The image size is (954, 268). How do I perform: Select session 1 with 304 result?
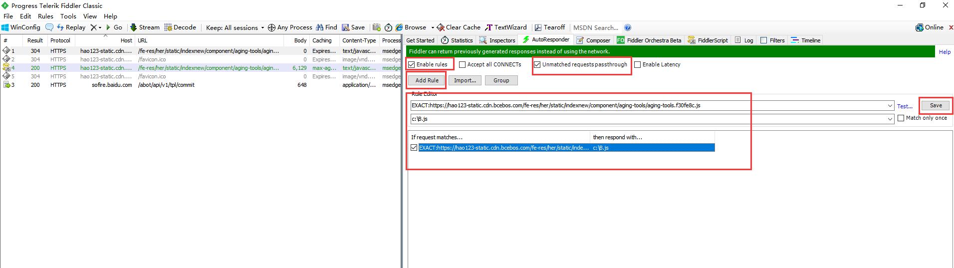click(x=201, y=51)
